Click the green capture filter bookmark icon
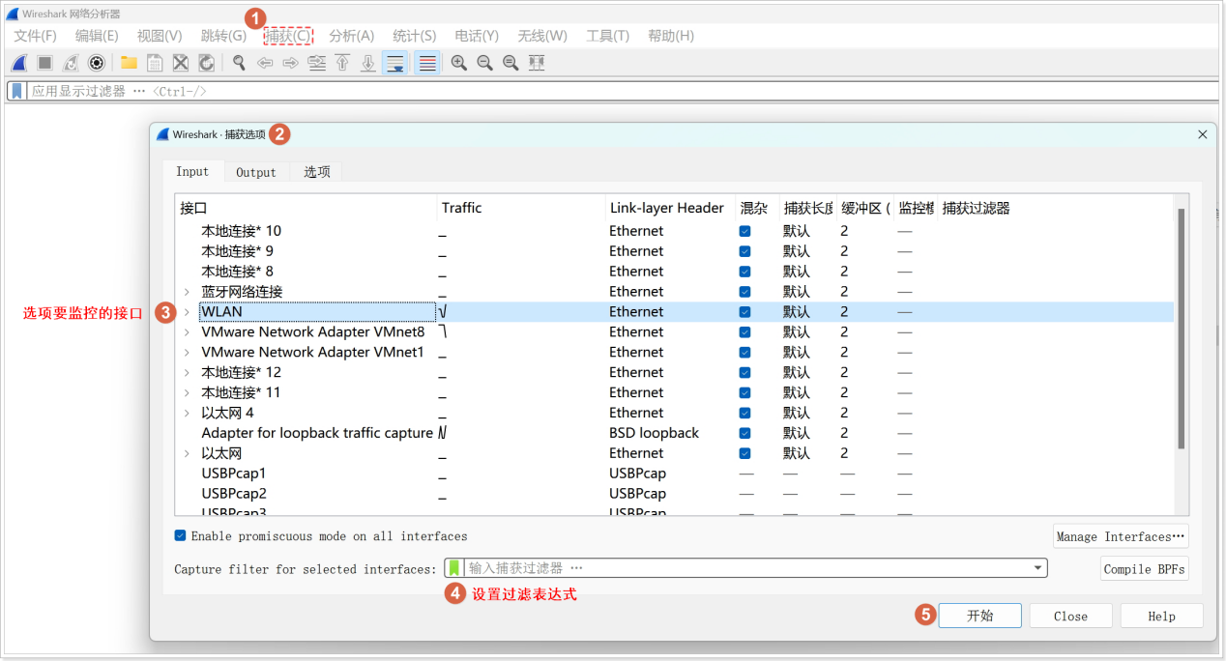This screenshot has width=1226, height=661. click(454, 568)
